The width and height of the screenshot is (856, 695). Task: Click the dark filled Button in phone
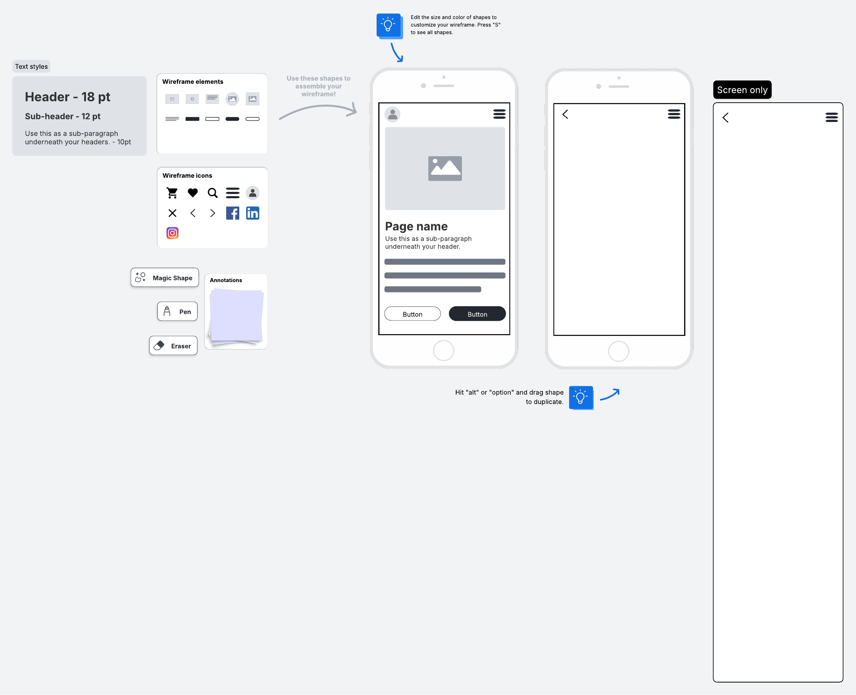coord(477,314)
